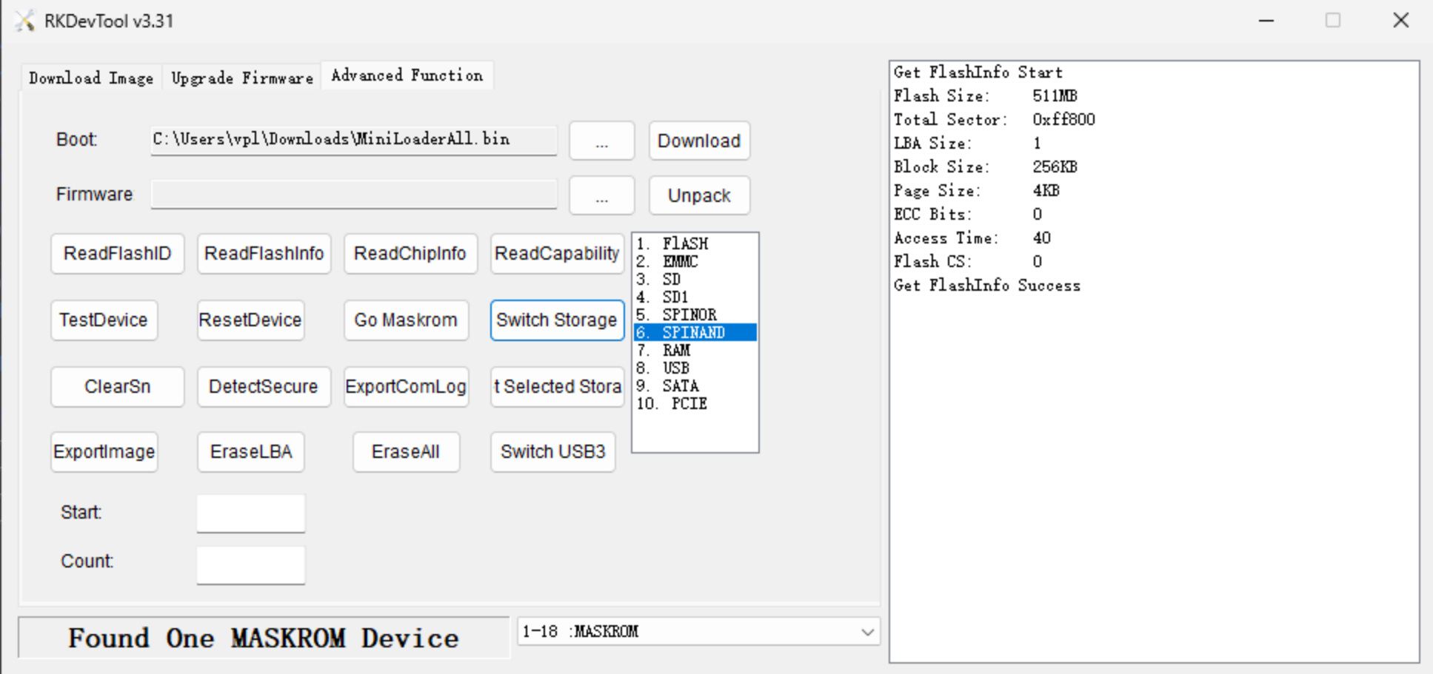Click the Switch USB3 button
The height and width of the screenshot is (674, 1433).
[552, 452]
